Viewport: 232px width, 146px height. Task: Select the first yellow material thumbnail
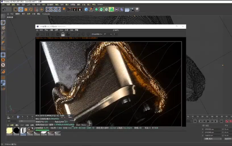9,130
